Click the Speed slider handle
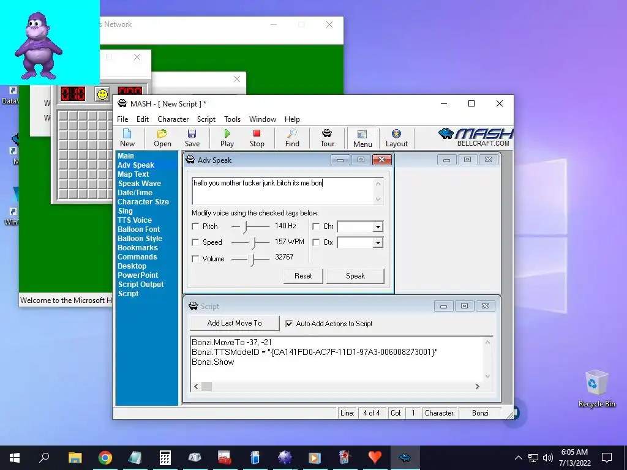 (x=253, y=242)
